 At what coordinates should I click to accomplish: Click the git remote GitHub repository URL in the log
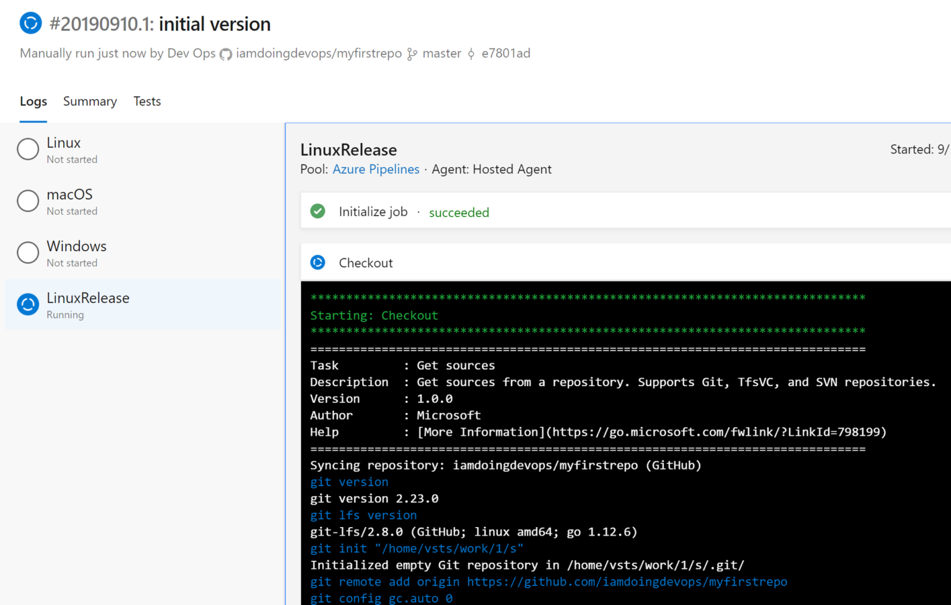click(627, 581)
